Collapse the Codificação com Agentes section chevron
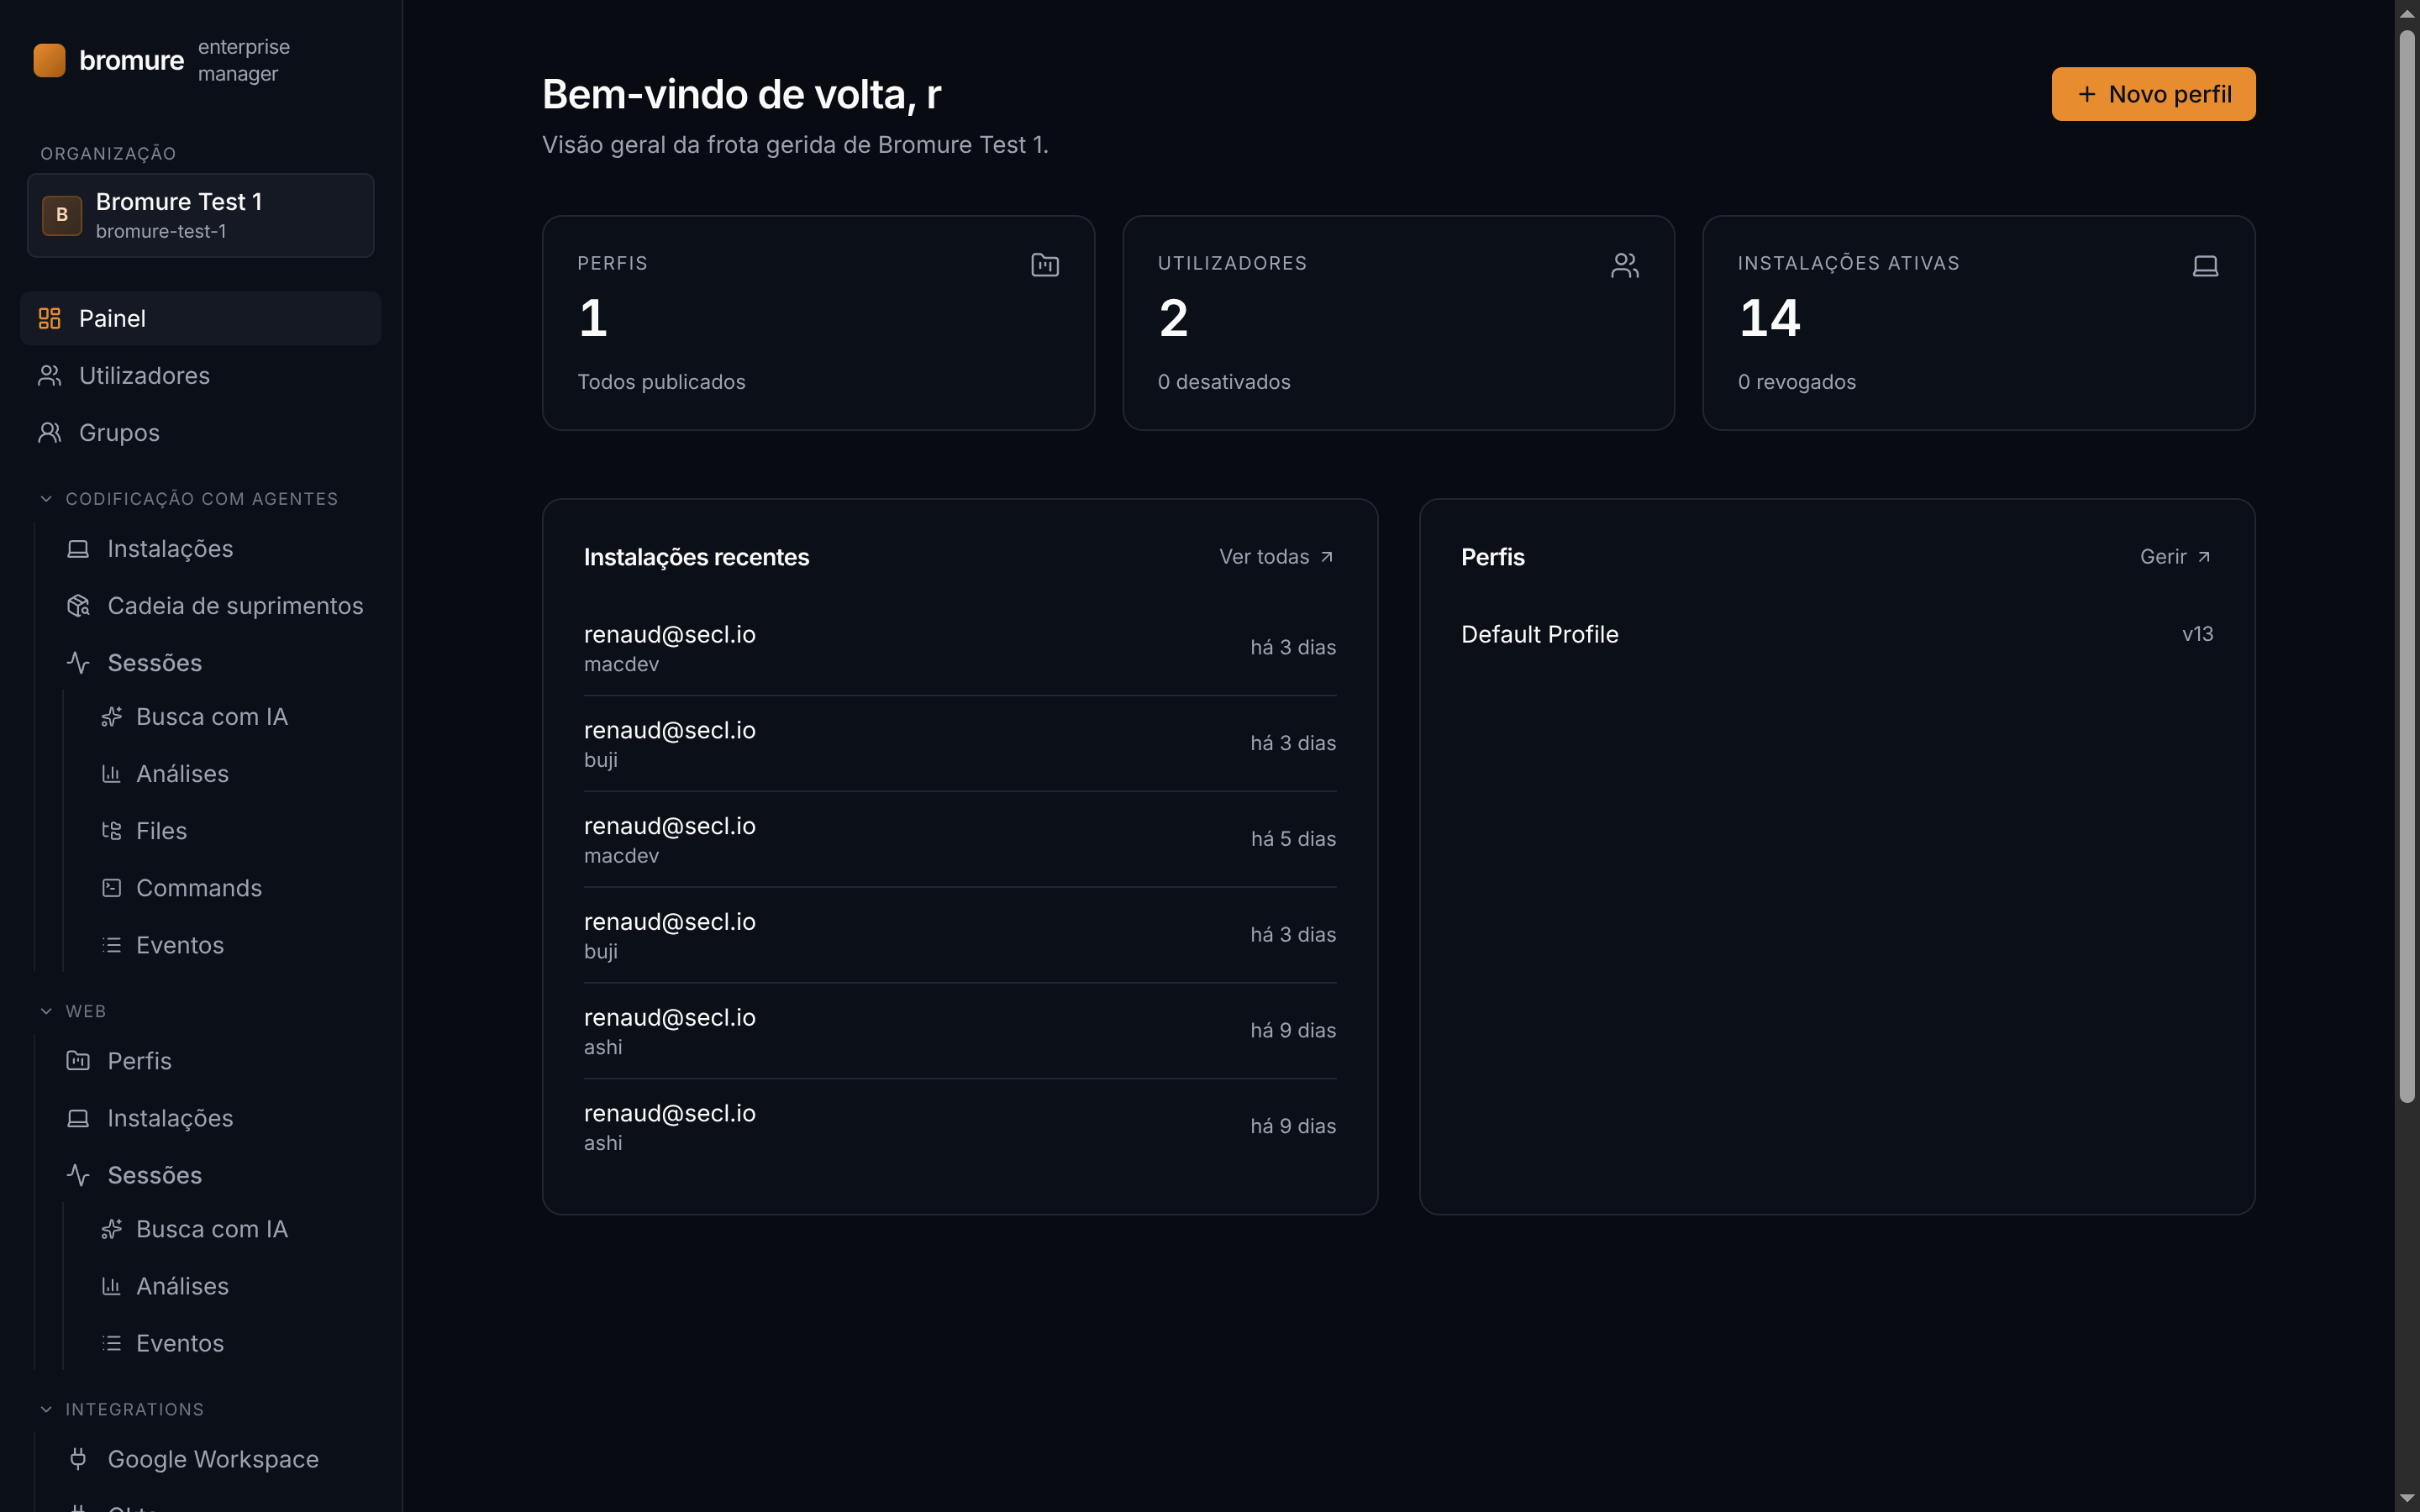The width and height of the screenshot is (2420, 1512). (46, 499)
